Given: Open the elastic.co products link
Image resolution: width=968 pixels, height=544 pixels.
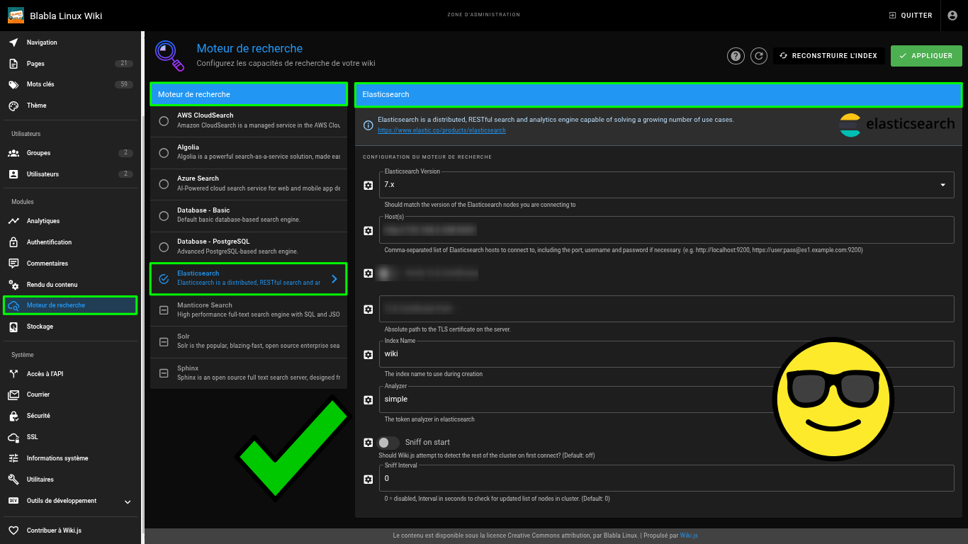Looking at the screenshot, I should coord(441,130).
